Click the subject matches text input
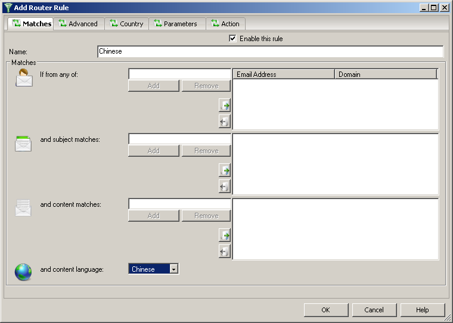The height and width of the screenshot is (323, 453). tap(179, 139)
